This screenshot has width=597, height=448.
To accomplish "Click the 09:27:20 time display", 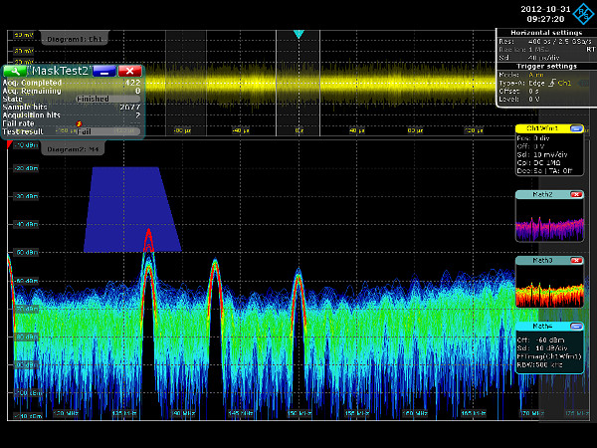I will [x=545, y=19].
